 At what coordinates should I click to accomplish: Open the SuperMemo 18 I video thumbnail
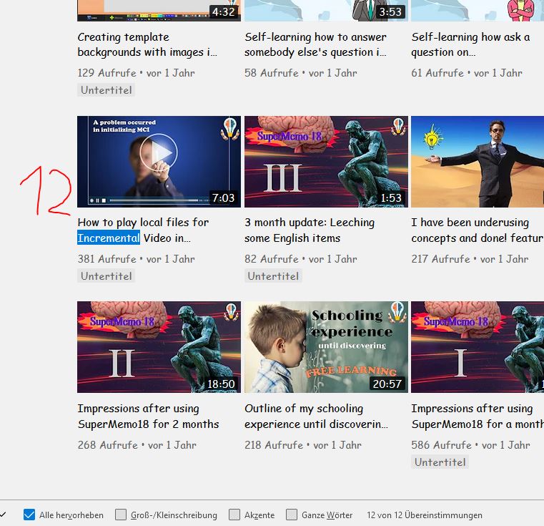[x=478, y=347]
